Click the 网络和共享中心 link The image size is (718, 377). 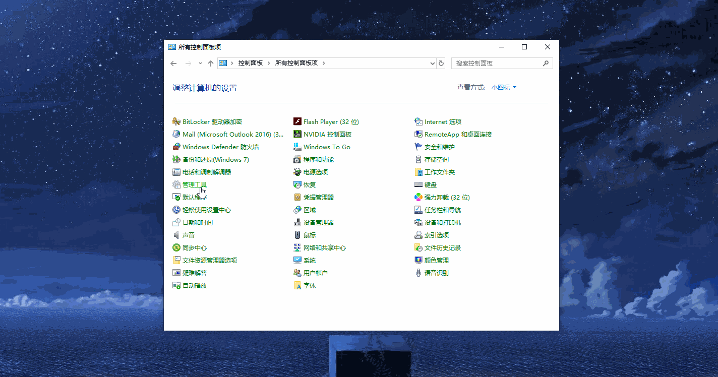pyautogui.click(x=325, y=247)
